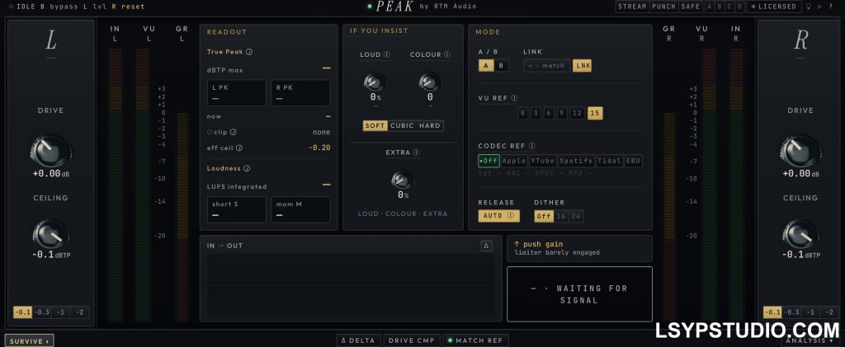Set VU REF to 15

pyautogui.click(x=595, y=113)
